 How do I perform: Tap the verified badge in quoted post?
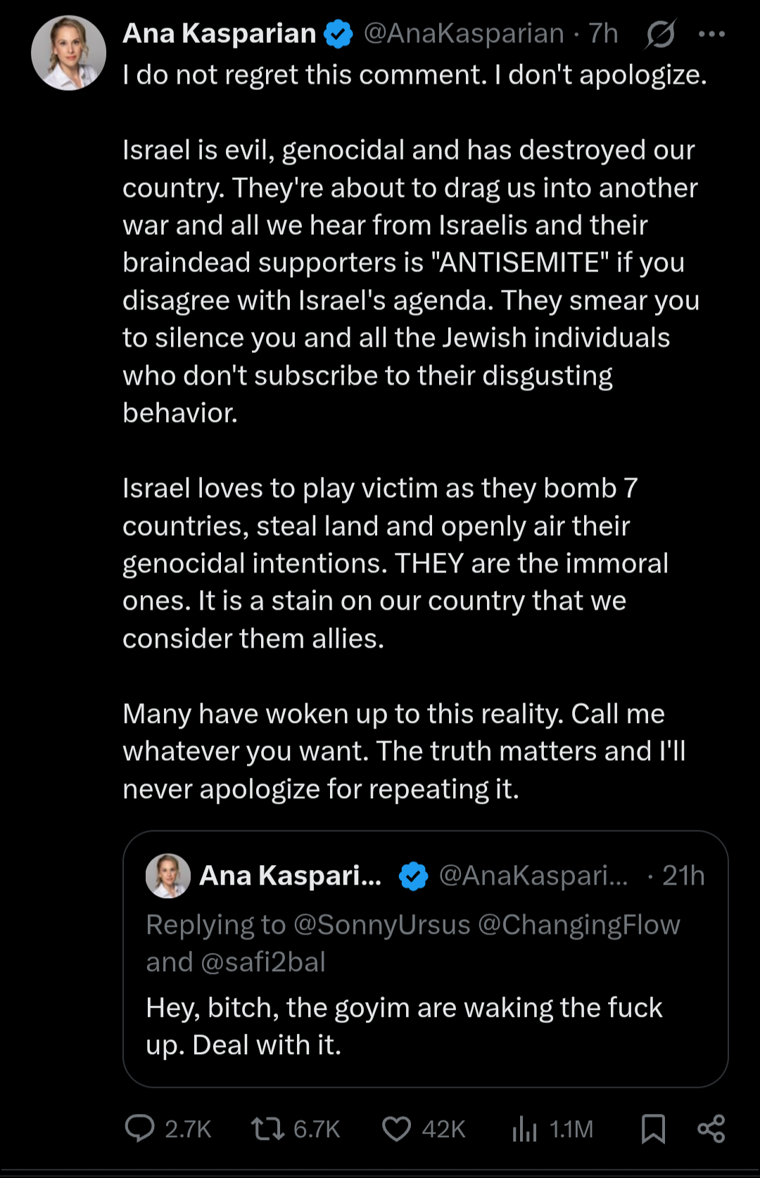(414, 876)
